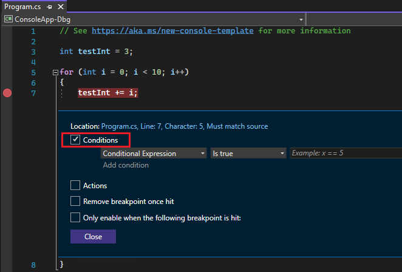Click the highlighted testInt += i statement
Viewport: 402px width, 272px height.
point(108,93)
